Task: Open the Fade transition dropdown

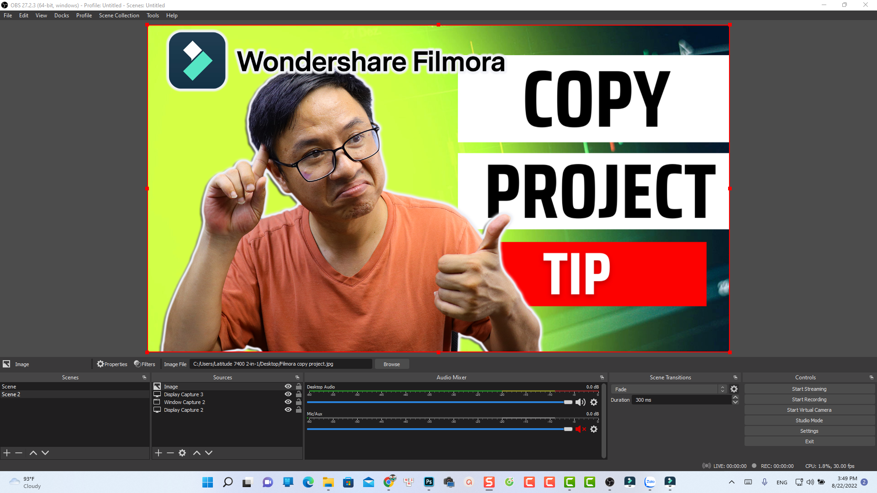Action: pyautogui.click(x=669, y=389)
